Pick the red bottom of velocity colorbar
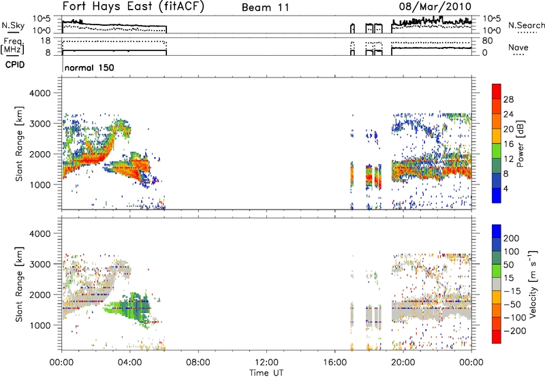This screenshot has width=545, height=377. click(497, 337)
